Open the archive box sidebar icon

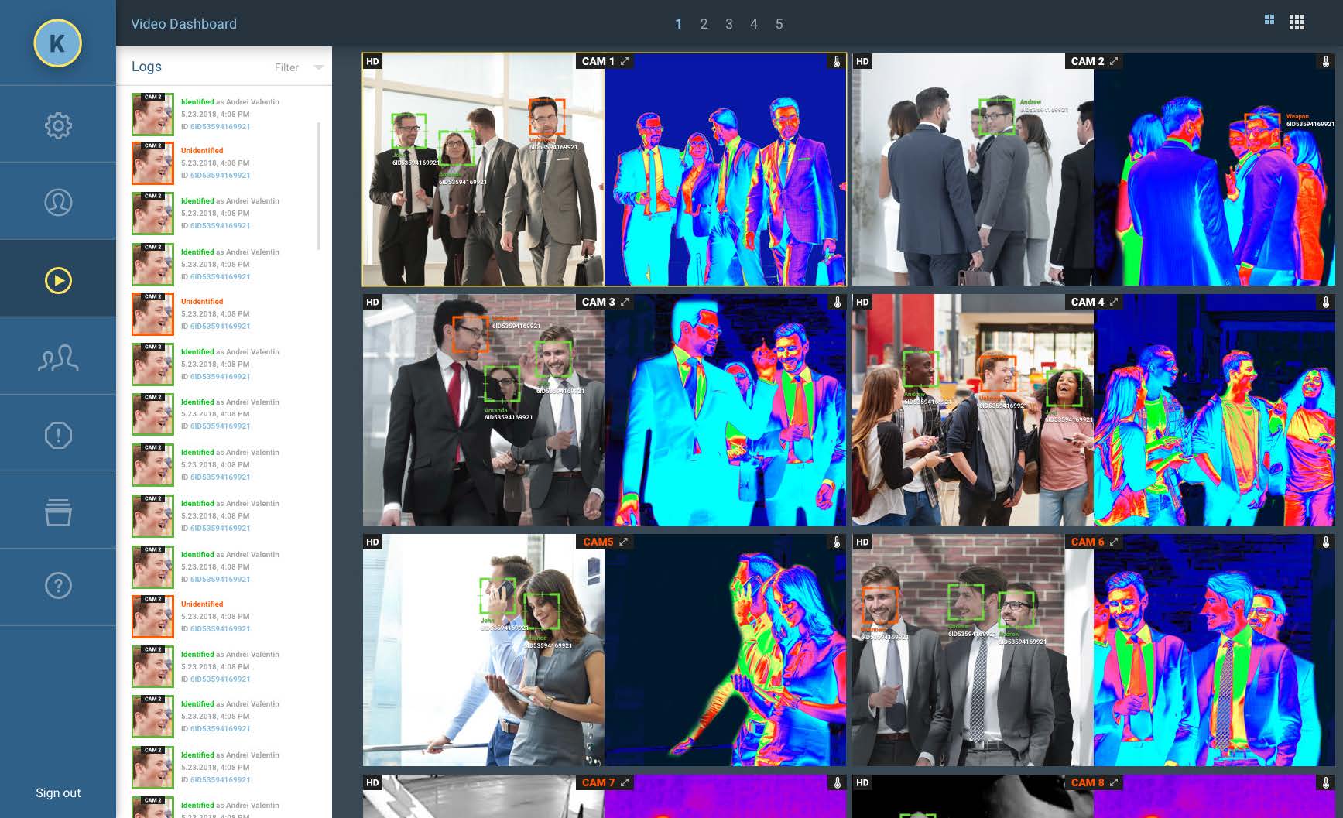coord(58,512)
